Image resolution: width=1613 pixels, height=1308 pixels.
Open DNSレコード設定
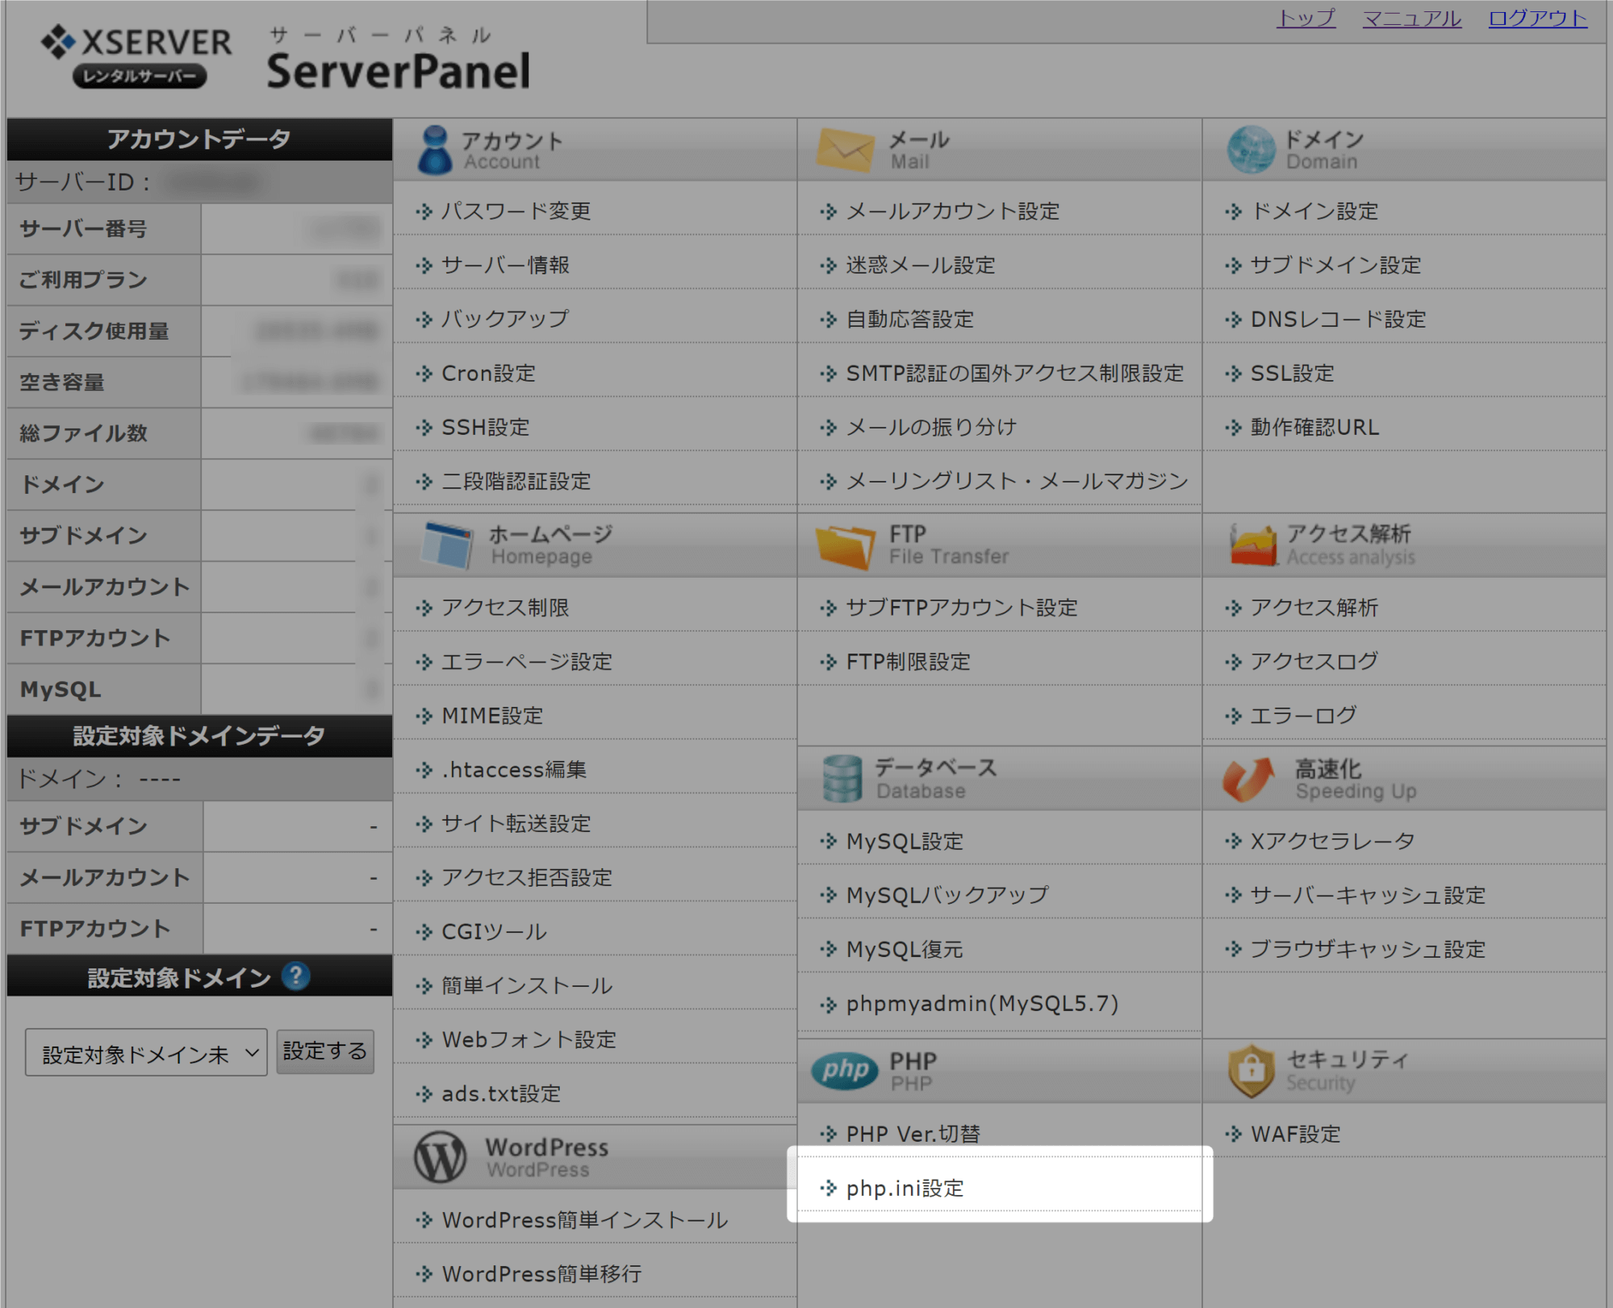[1338, 320]
